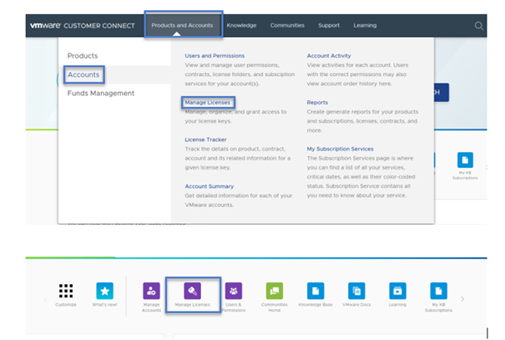
Task: Click 'View activities for each account' description
Action: pos(357,74)
